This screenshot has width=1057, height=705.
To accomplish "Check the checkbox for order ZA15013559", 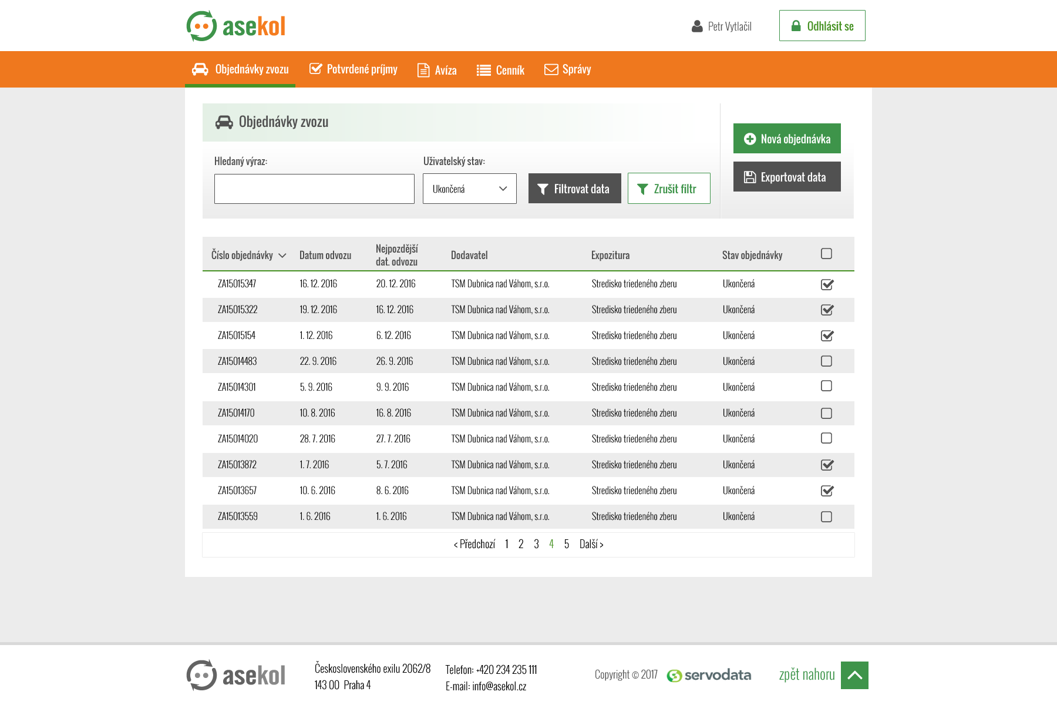I will click(x=826, y=517).
